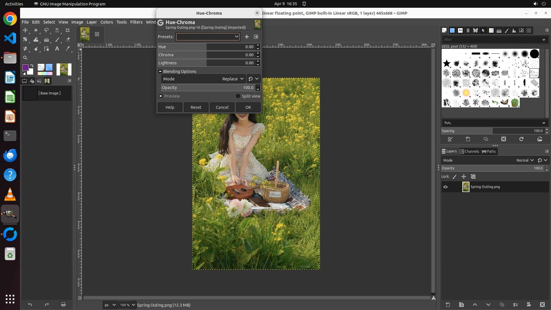This screenshot has width=551, height=310.
Task: Switch to the Channels tab
Action: coord(469,152)
